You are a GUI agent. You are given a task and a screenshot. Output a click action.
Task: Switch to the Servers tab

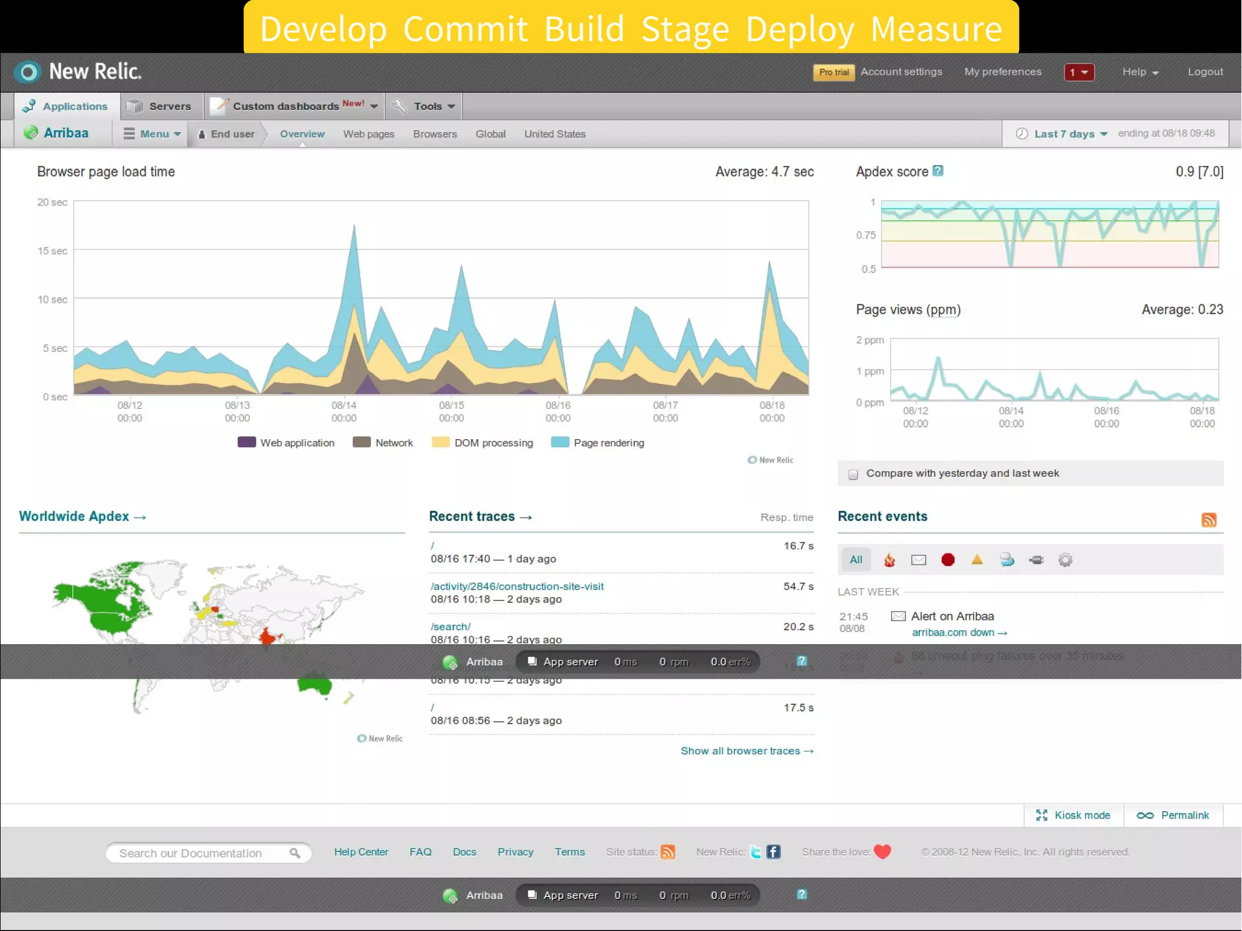coord(160,106)
